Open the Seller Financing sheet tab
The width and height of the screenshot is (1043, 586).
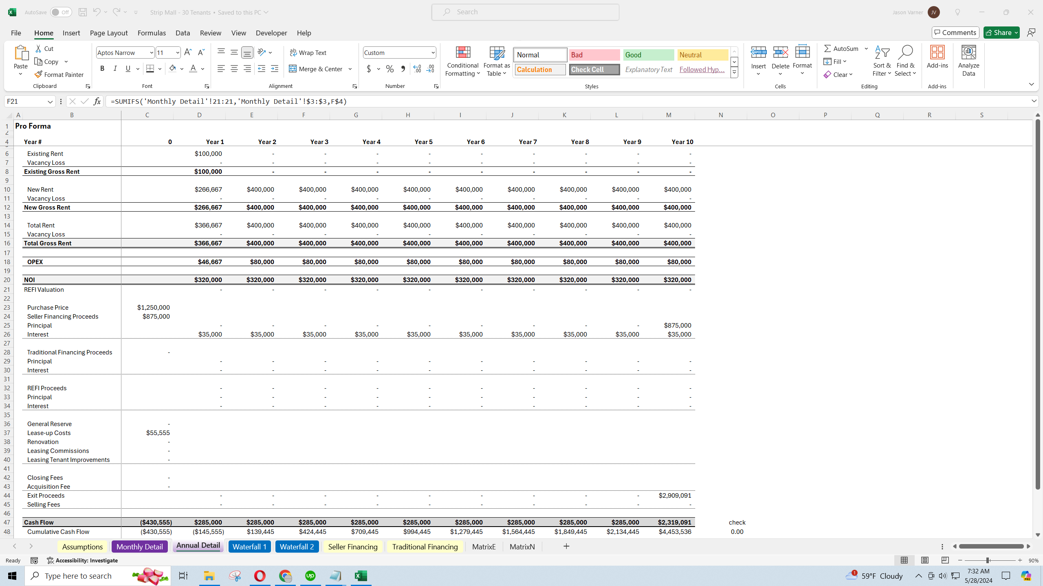point(353,547)
